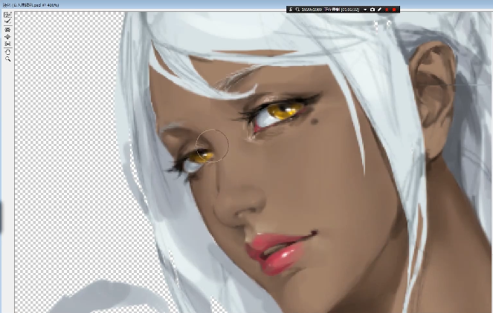Take a screenshot with the camera icon
Viewport: 493px width, 313px height.
373,10
